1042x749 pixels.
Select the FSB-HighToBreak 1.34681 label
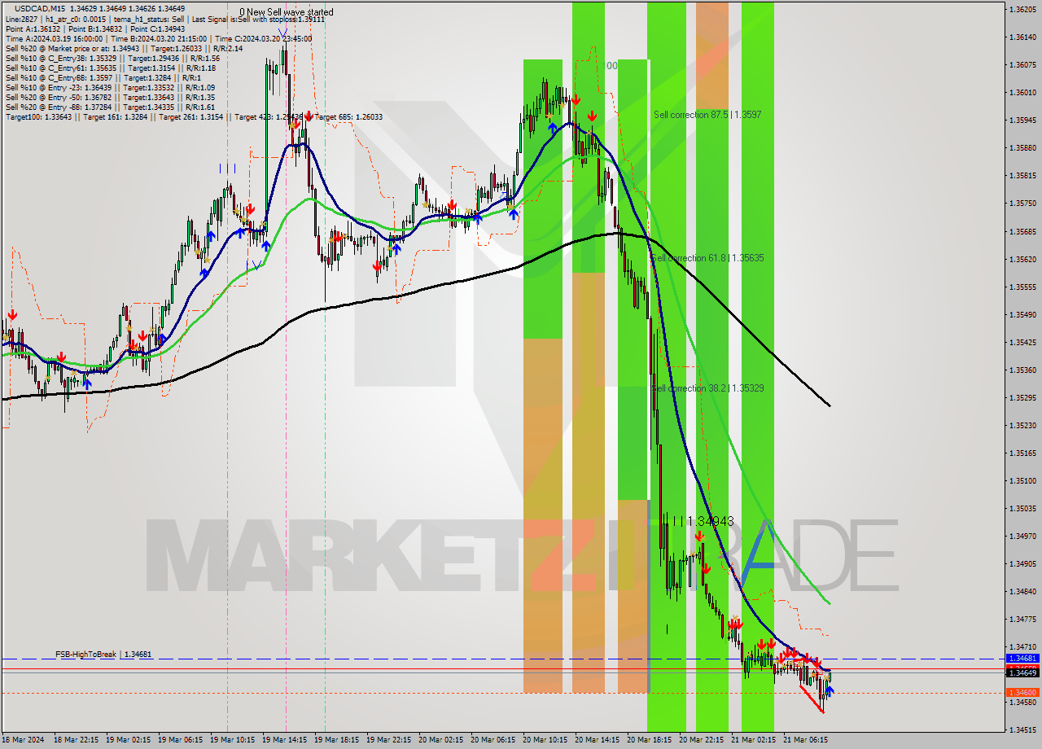[x=103, y=655]
